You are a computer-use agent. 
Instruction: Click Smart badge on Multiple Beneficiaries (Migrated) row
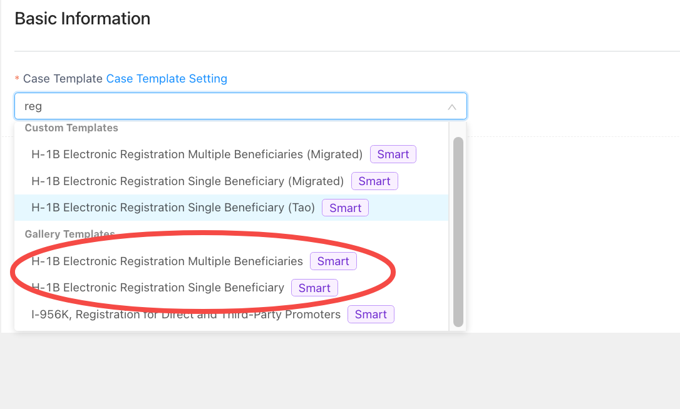click(393, 154)
